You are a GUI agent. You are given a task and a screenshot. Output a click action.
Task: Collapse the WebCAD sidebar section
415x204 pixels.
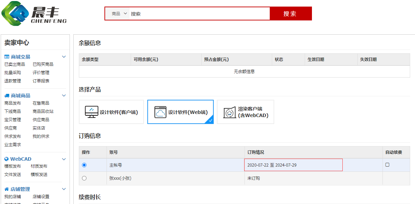(x=64, y=159)
